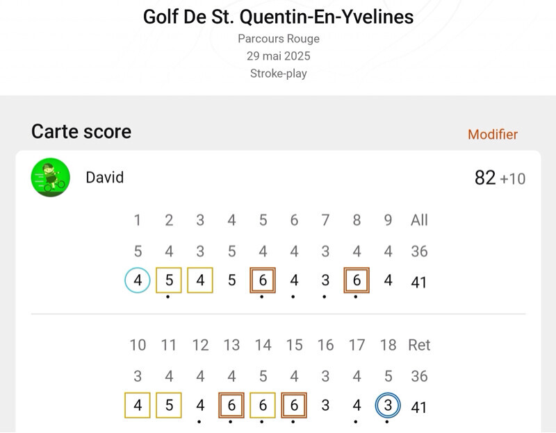Select the front nine total 41

tap(418, 282)
